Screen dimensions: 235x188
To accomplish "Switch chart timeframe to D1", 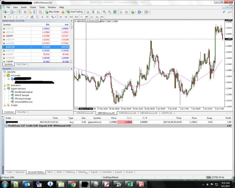I will point(92,17).
